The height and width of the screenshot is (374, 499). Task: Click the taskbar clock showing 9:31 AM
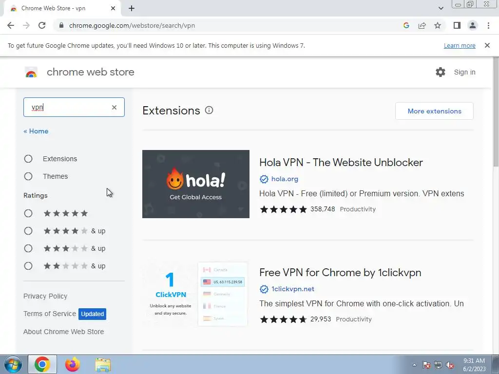pos(474,365)
